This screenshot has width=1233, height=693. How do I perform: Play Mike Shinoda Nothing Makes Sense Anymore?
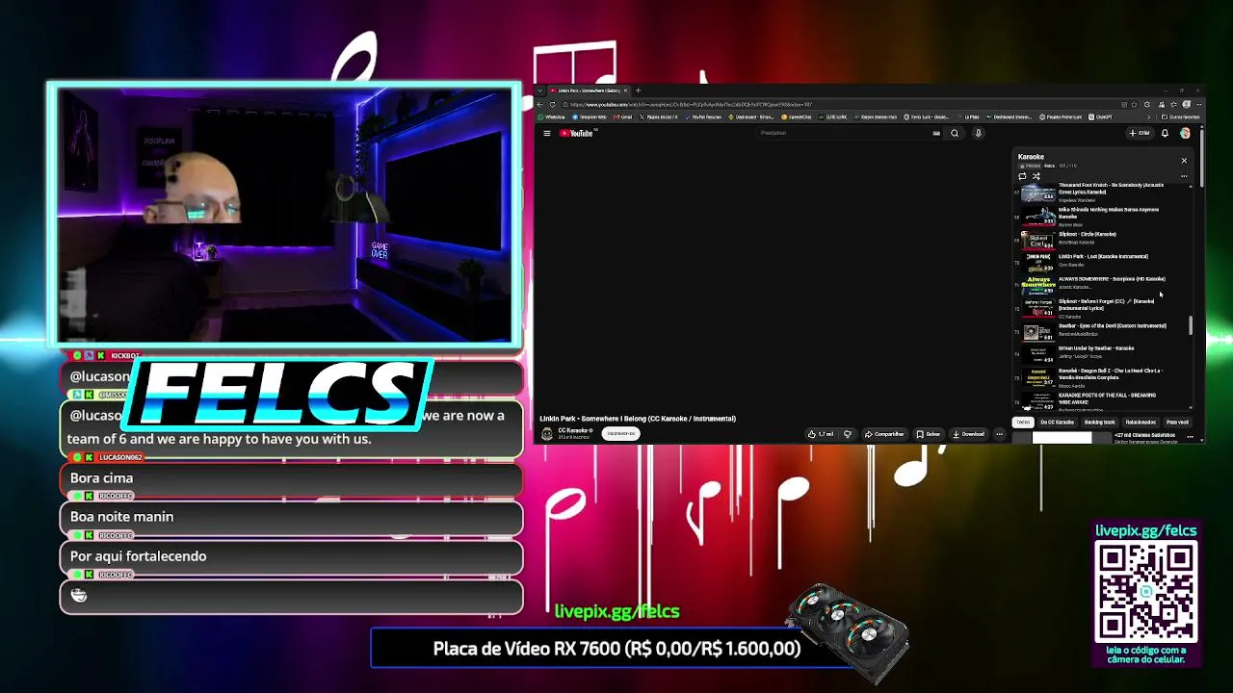click(1108, 213)
